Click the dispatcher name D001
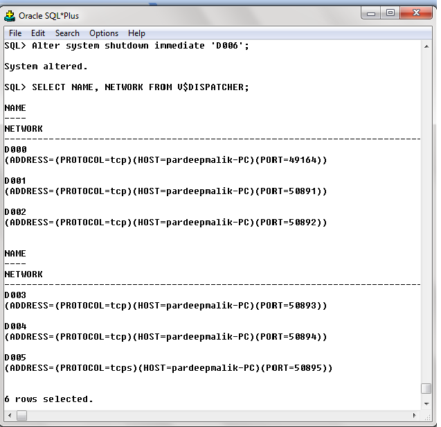The image size is (441, 427). [x=15, y=181]
